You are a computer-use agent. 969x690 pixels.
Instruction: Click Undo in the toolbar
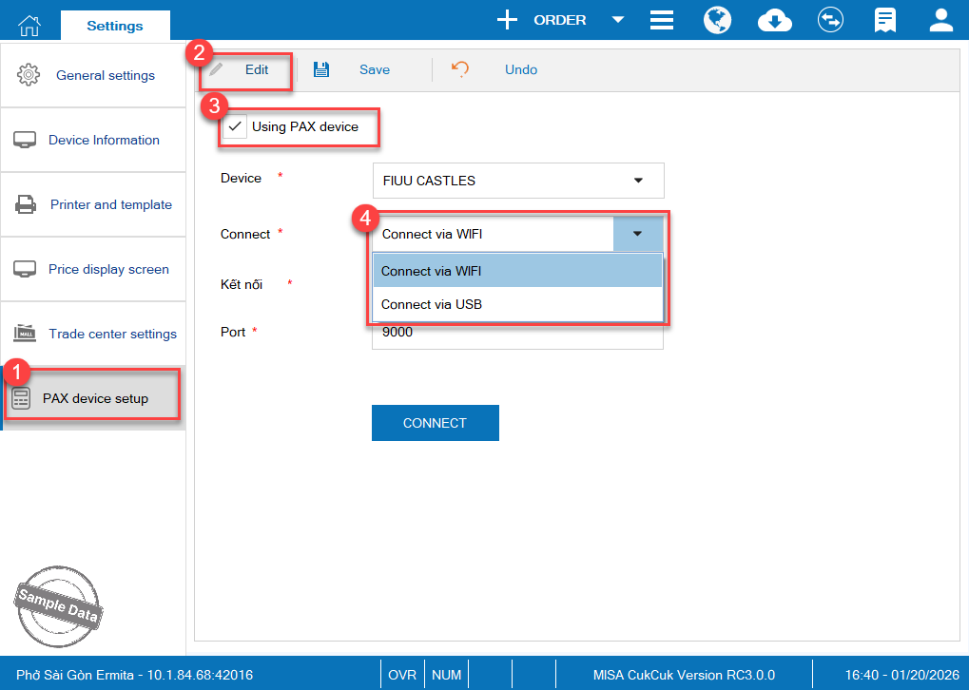pyautogui.click(x=506, y=69)
